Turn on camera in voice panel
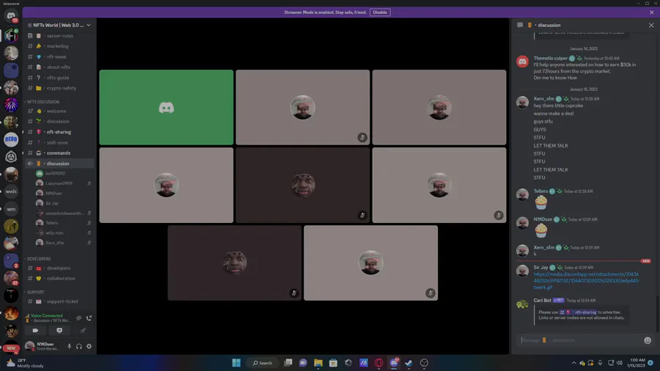The image size is (660, 371). 35,331
